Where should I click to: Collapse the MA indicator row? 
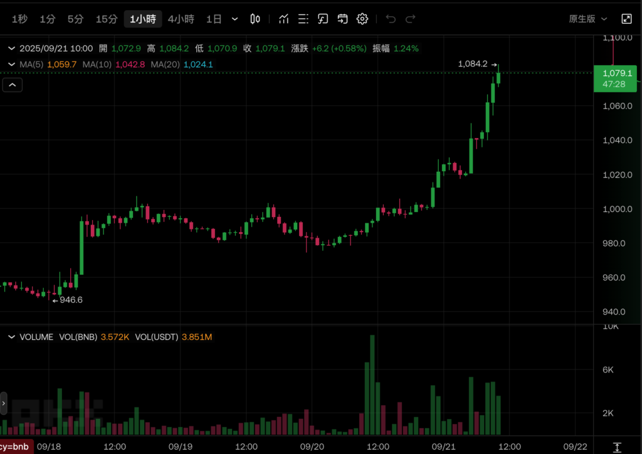click(11, 64)
